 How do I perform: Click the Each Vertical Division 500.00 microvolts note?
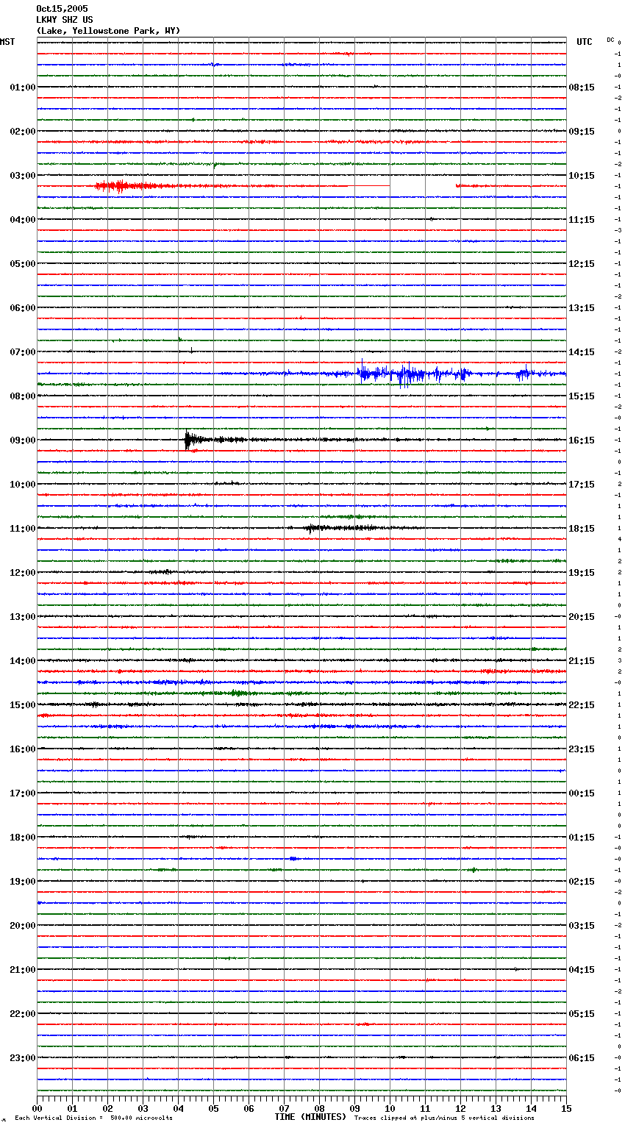click(x=93, y=1118)
